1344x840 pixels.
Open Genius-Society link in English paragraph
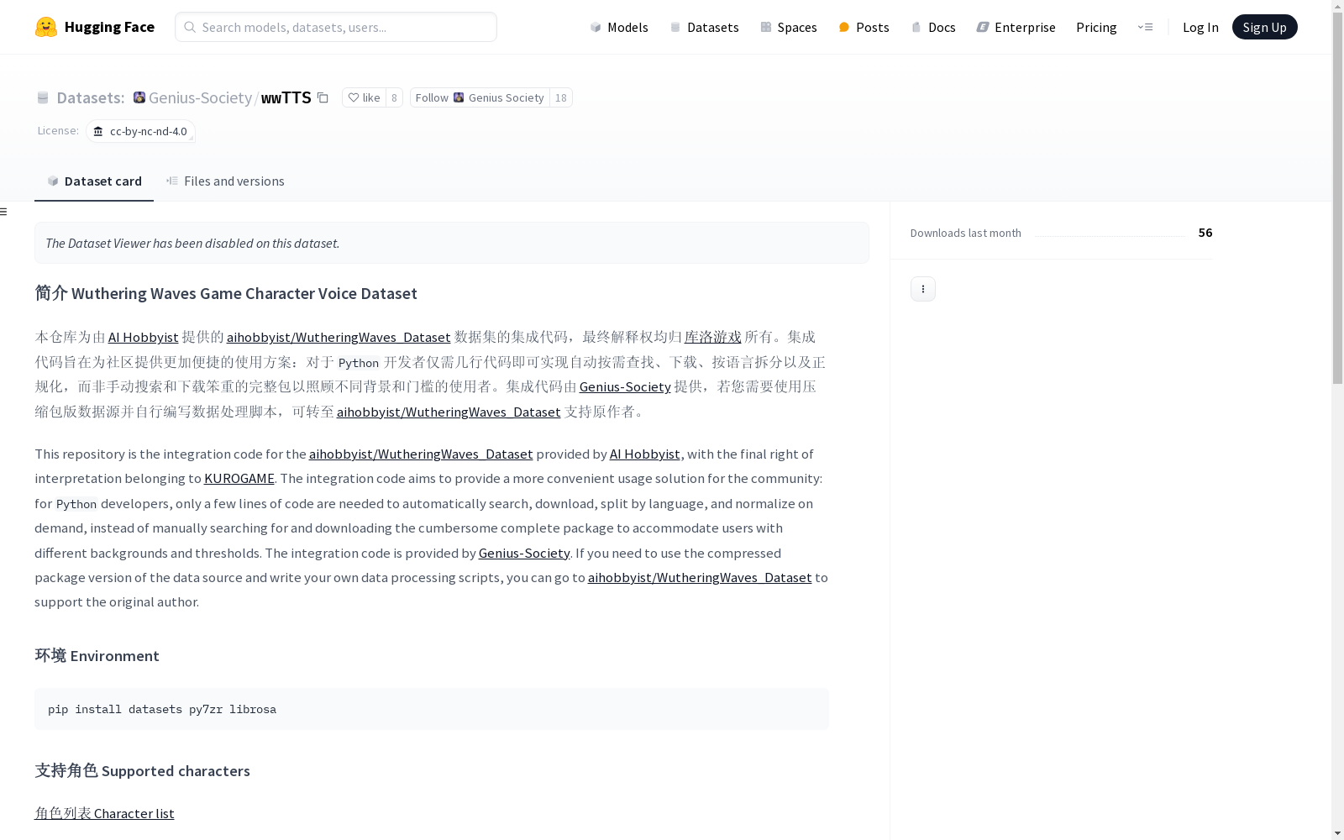524,553
